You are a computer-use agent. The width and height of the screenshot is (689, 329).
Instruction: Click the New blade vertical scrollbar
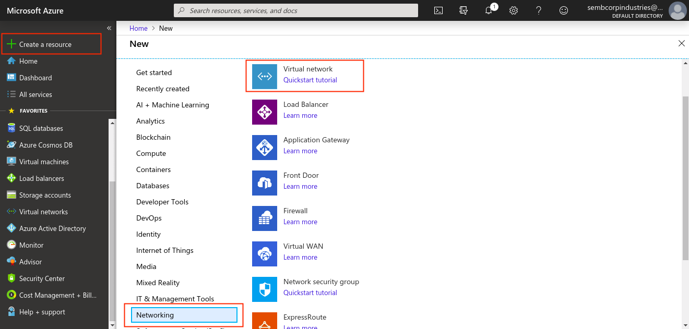point(685,177)
